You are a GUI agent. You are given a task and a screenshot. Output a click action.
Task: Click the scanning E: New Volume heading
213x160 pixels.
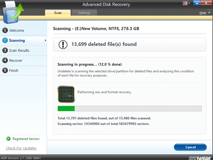point(96,29)
